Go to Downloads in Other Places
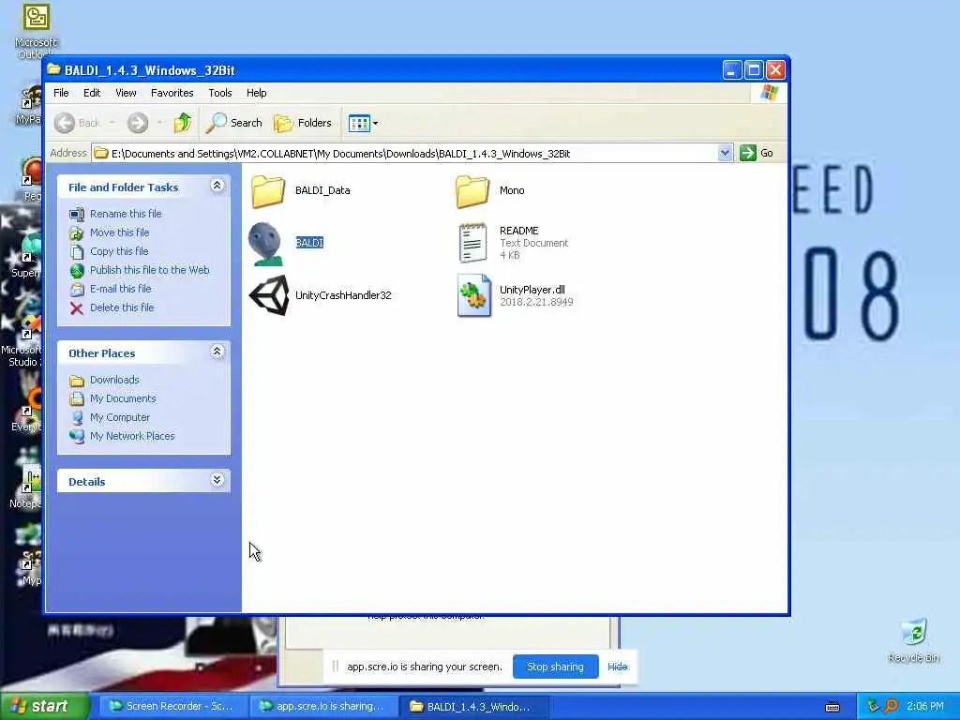This screenshot has width=960, height=720. 114,381
